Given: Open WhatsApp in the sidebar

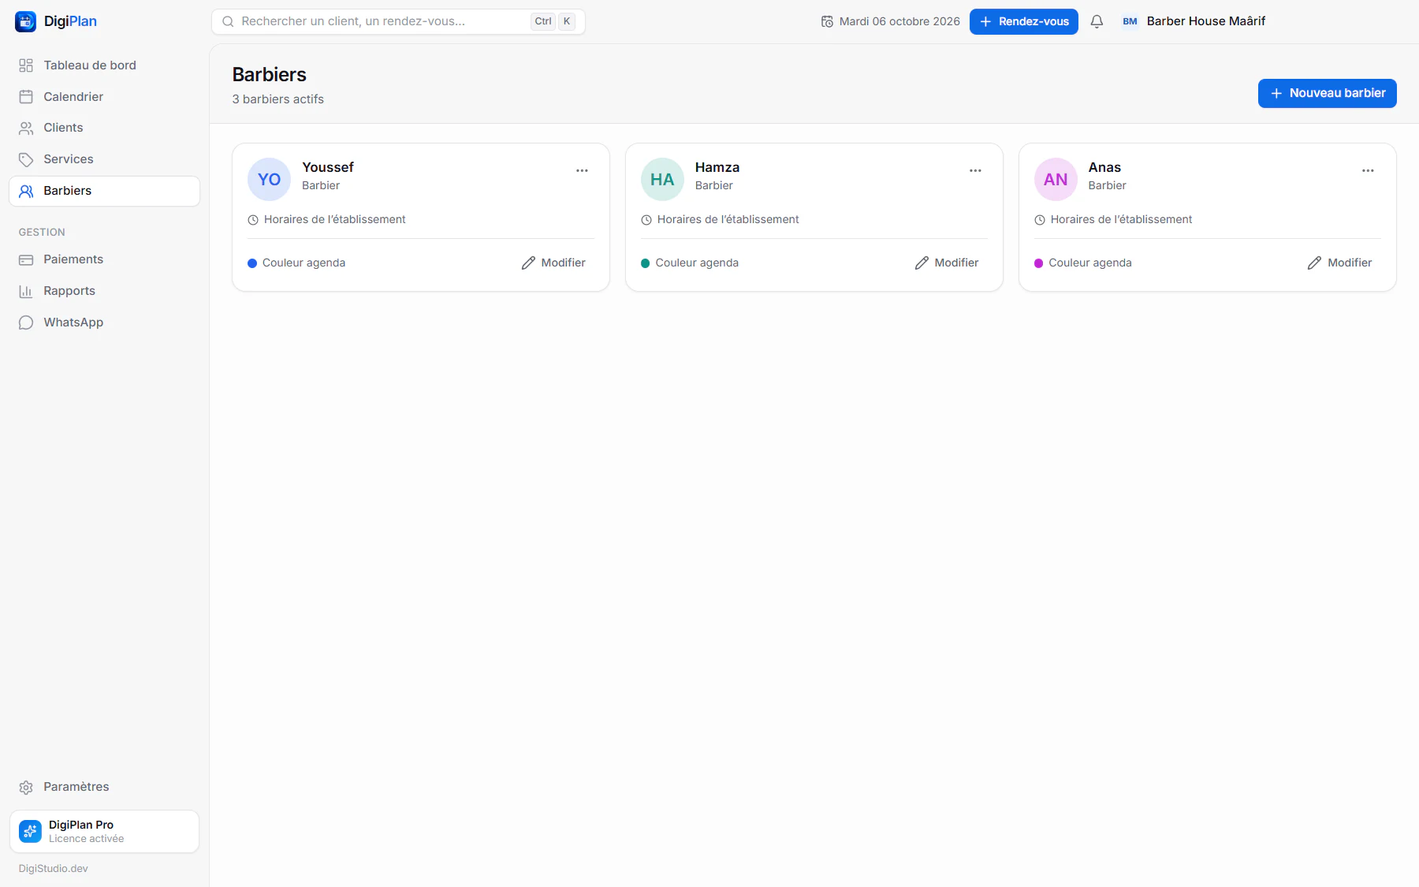Looking at the screenshot, I should 104,322.
